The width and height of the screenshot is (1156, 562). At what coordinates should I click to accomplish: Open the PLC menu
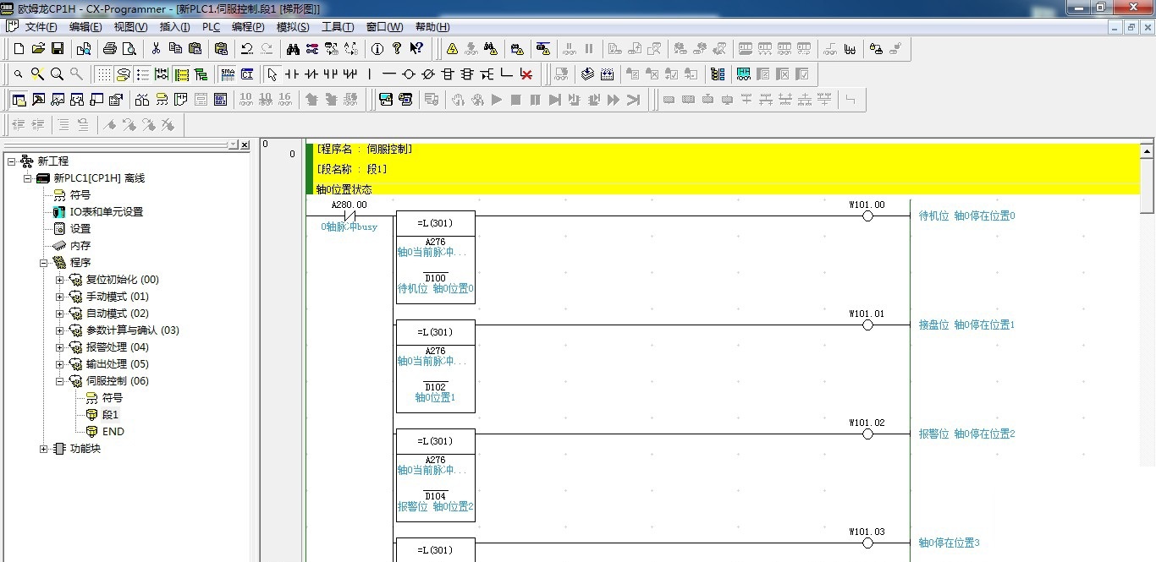(x=211, y=27)
